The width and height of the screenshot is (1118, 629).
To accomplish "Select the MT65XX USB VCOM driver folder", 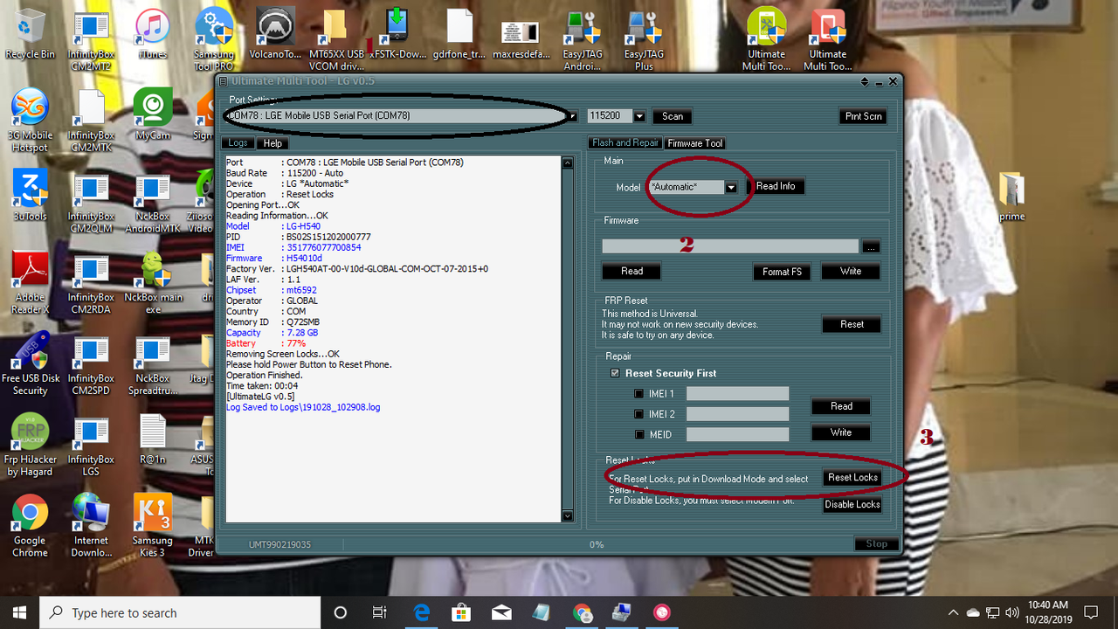I will [x=336, y=39].
